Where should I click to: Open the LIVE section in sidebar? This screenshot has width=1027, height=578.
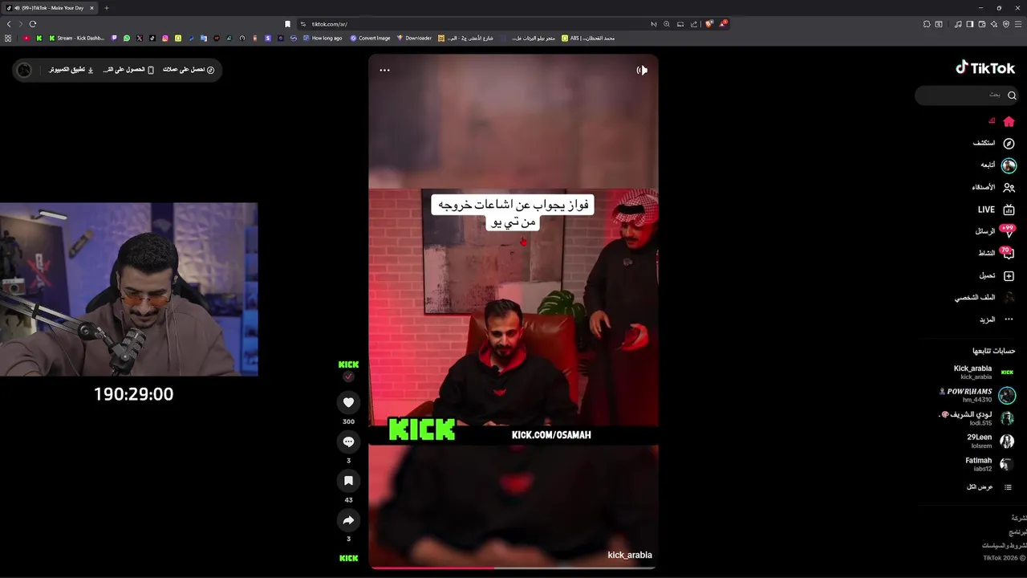click(996, 210)
